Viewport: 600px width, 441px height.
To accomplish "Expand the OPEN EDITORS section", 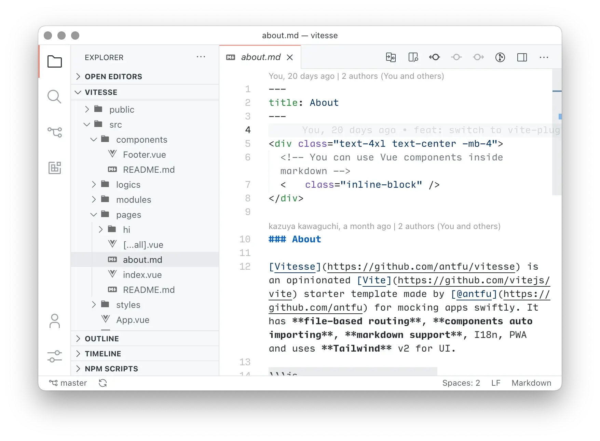I will tap(113, 76).
